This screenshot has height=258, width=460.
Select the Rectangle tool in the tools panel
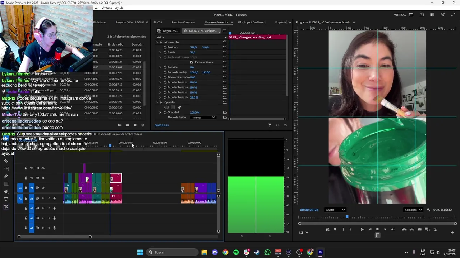click(6, 184)
